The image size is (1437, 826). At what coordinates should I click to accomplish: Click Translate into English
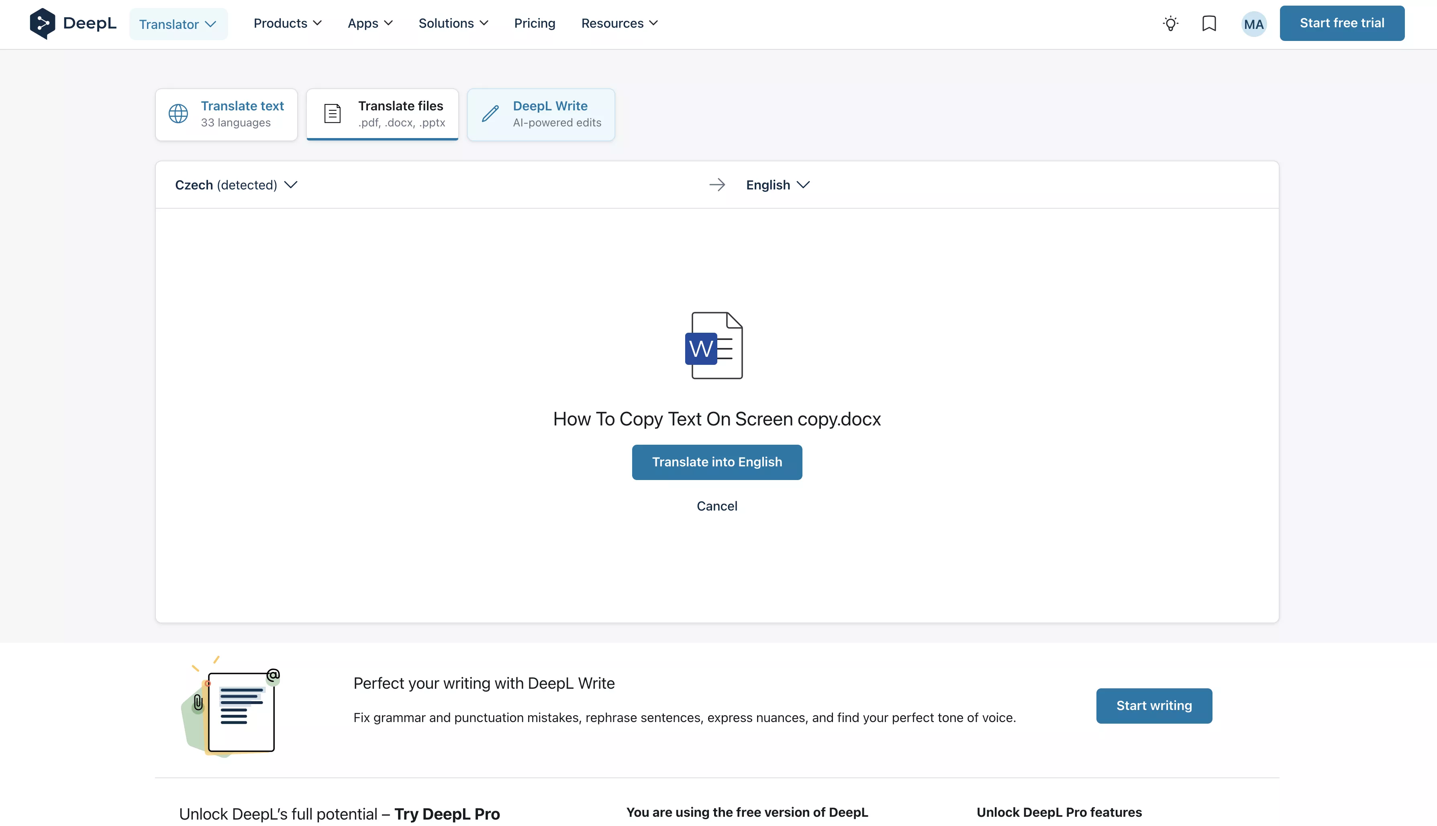click(x=716, y=462)
